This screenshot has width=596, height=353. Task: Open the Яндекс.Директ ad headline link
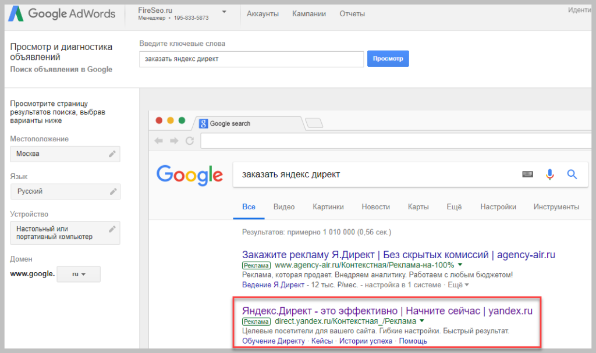click(x=387, y=311)
